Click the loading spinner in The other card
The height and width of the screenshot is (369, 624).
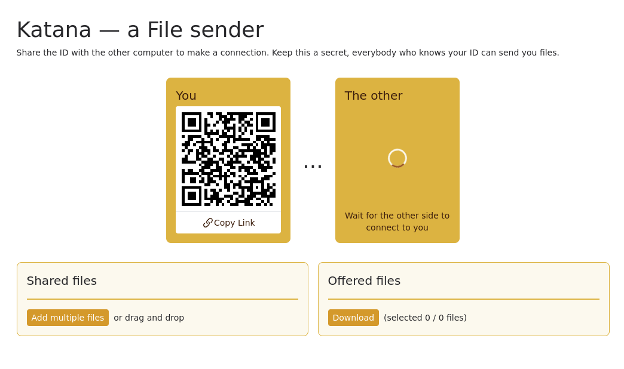[x=397, y=158]
